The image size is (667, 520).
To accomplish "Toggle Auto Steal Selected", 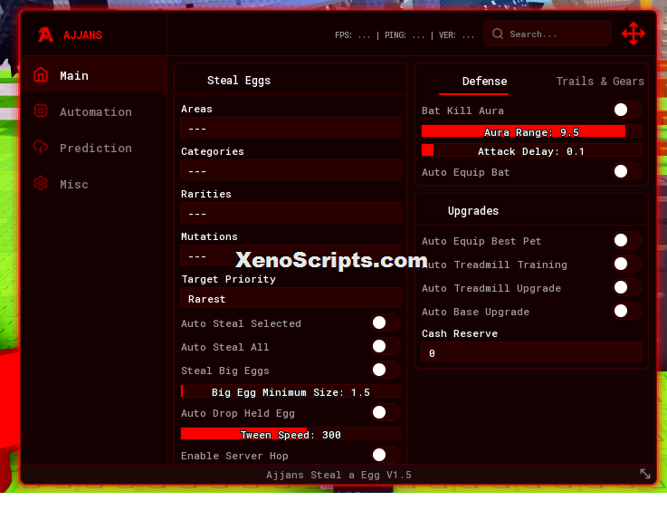I will pos(386,323).
